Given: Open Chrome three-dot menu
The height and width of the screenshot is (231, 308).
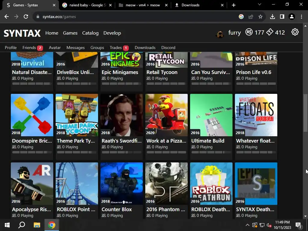Looking at the screenshot, I should [x=301, y=17].
